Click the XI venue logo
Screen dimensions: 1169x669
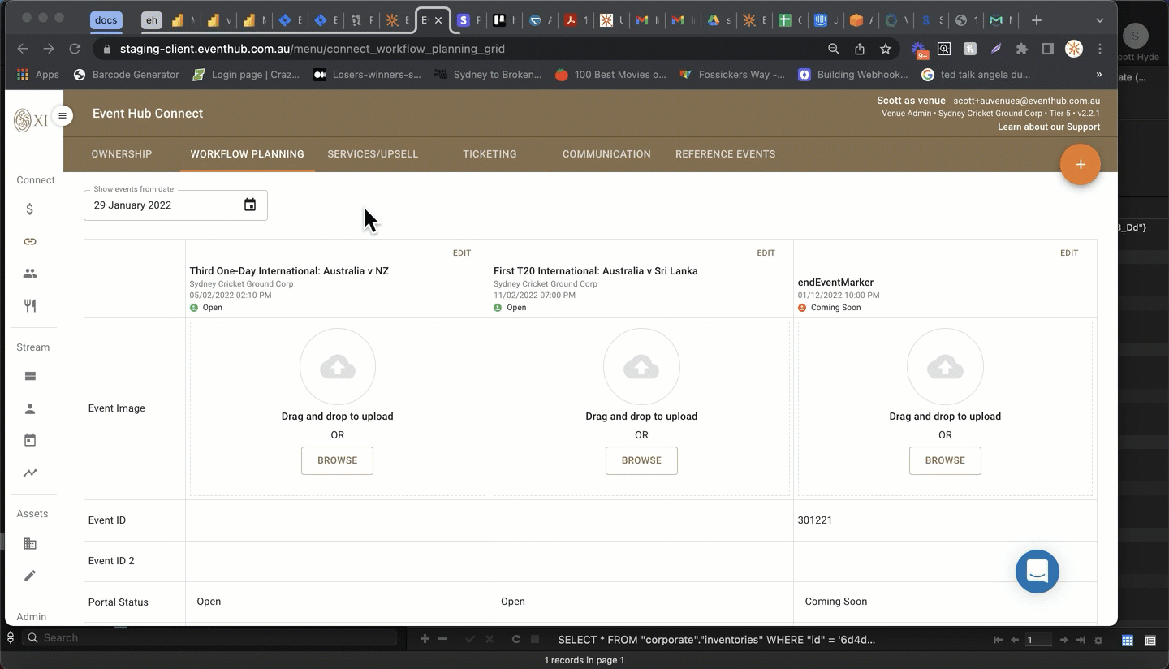(x=31, y=121)
